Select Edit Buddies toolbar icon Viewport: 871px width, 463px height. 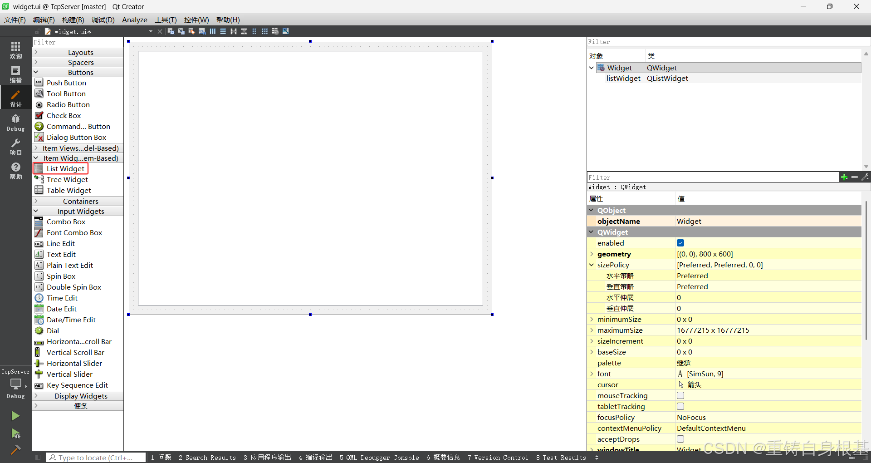pos(191,31)
